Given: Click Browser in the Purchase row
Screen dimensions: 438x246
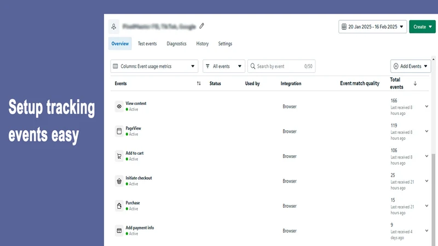Looking at the screenshot, I should [x=290, y=206].
